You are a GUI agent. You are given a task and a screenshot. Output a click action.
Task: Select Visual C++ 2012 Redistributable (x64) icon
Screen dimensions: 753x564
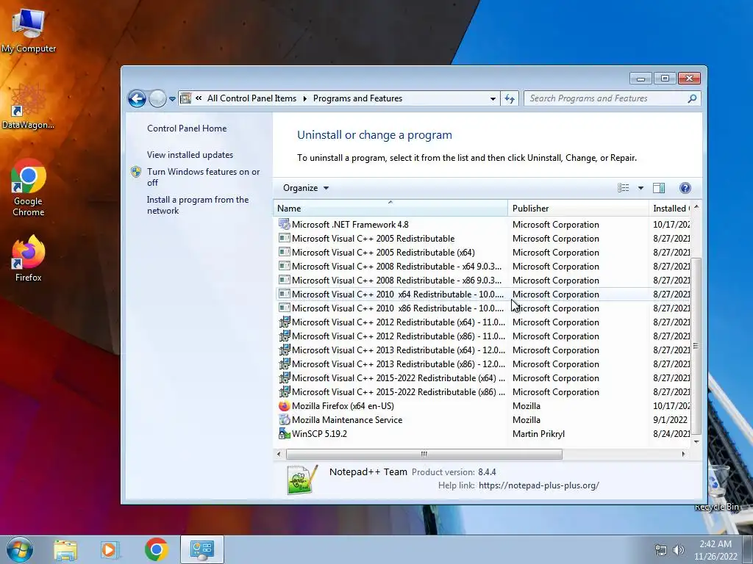point(285,322)
